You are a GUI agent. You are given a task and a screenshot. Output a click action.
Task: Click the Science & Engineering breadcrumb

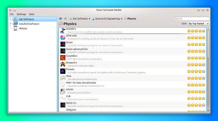point(107,19)
